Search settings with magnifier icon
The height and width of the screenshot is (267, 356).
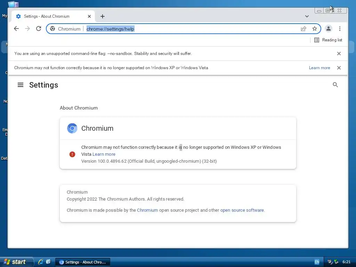click(335, 85)
